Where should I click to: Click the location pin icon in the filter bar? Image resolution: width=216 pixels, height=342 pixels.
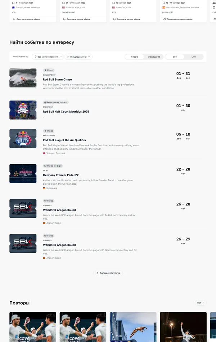tap(36, 57)
